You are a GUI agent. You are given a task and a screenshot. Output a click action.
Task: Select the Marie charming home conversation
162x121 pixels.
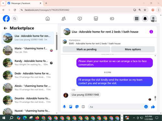[28, 50]
